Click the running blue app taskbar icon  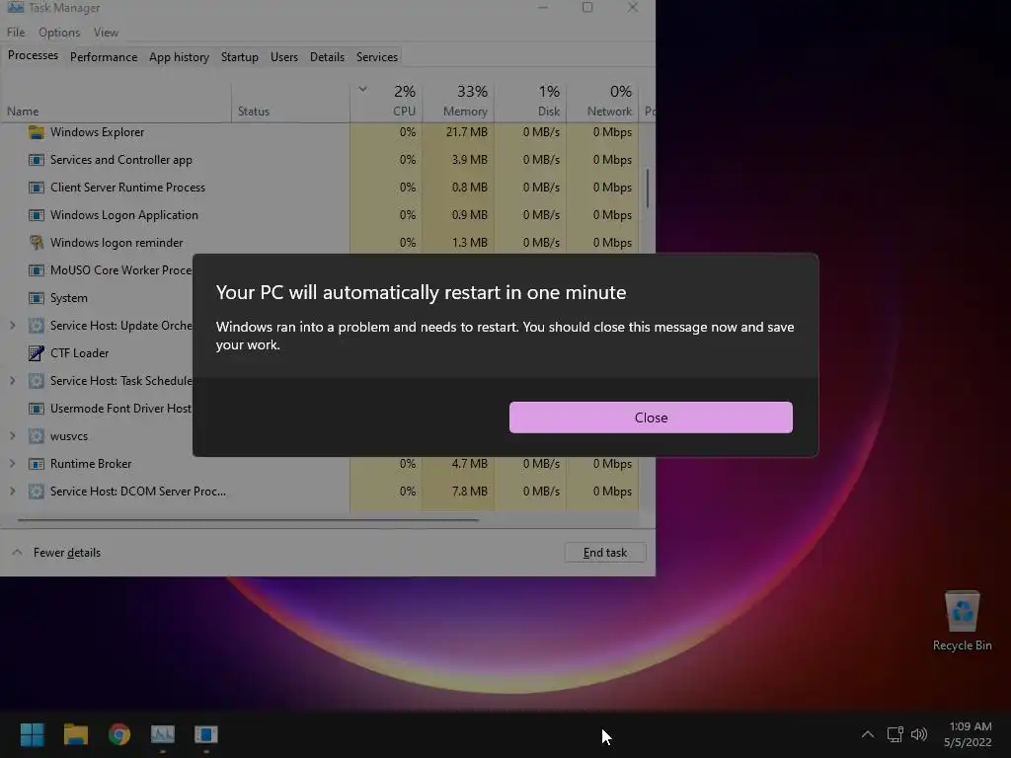click(x=206, y=734)
